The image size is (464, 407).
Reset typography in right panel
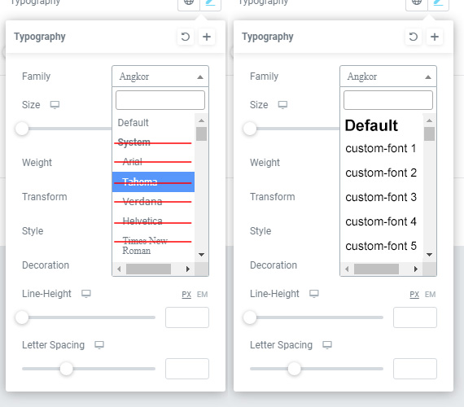tap(414, 37)
